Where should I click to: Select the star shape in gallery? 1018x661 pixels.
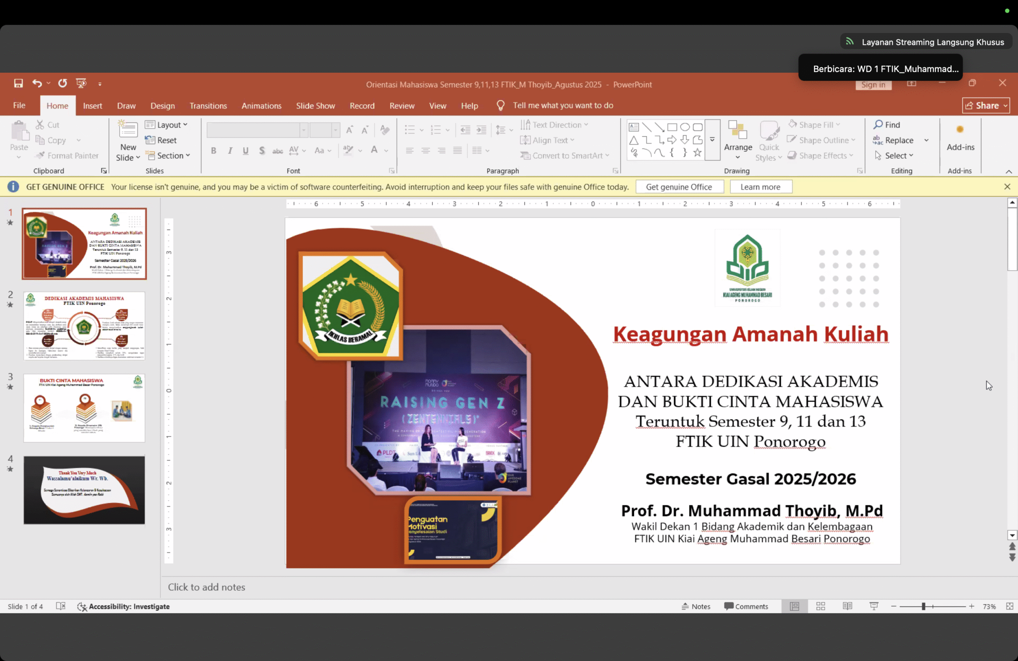pos(697,153)
